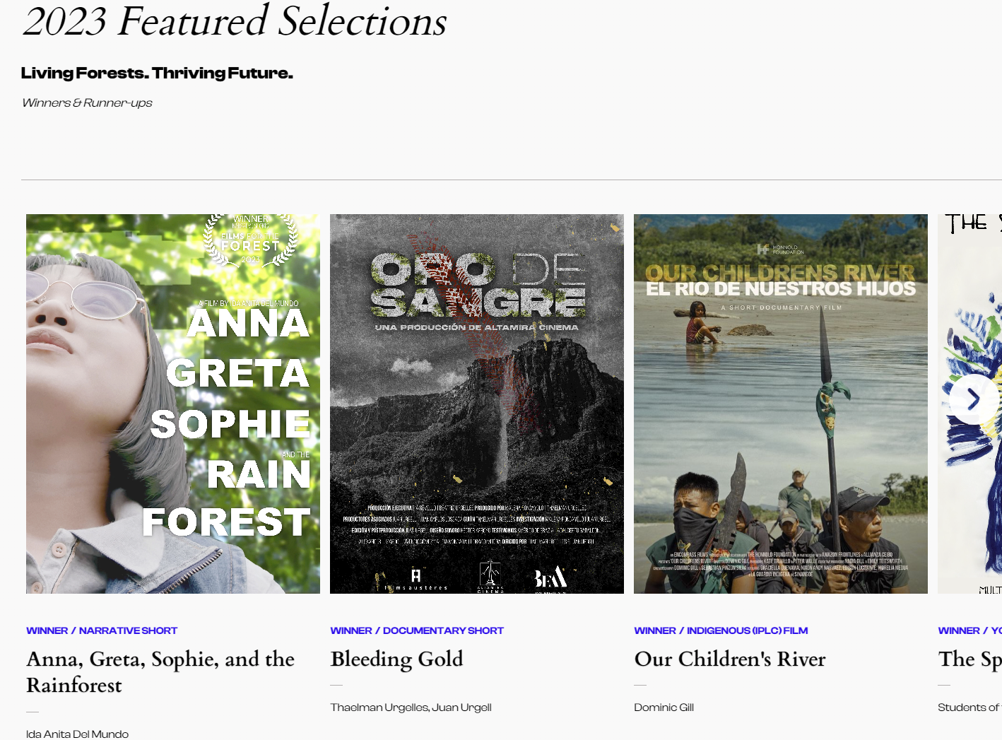
Task: Click the Winner / Documentary Short label
Action: [417, 630]
